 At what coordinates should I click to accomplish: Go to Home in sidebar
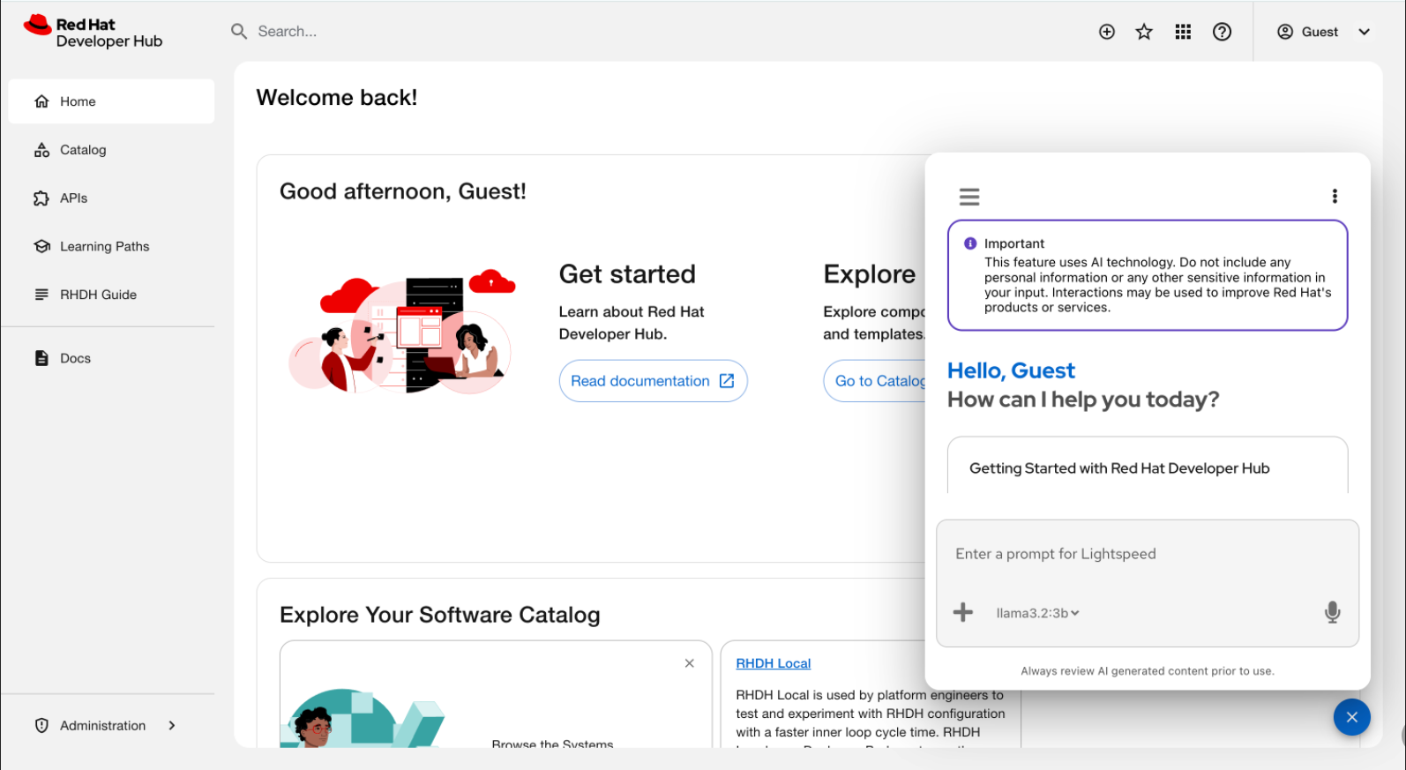click(x=111, y=101)
